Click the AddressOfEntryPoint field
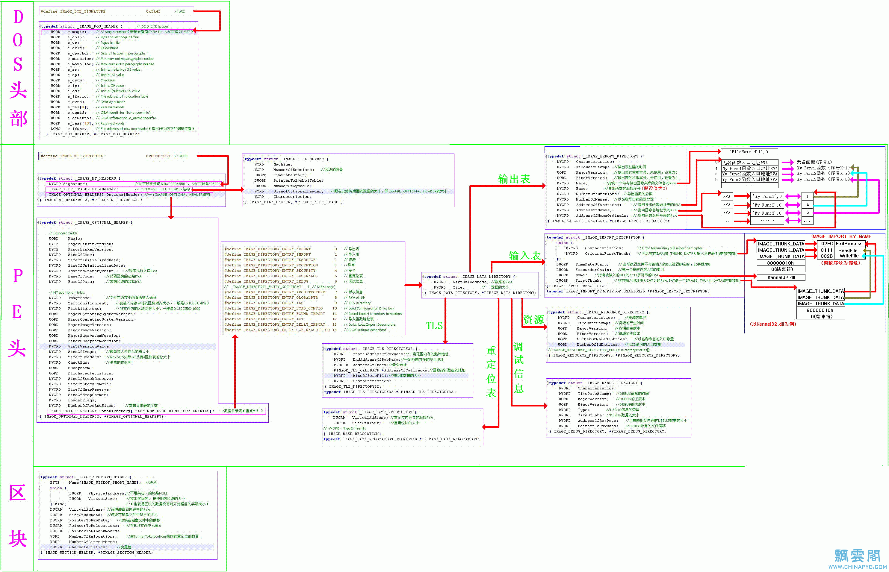Viewport: 889px width, 572px height. [x=103, y=271]
